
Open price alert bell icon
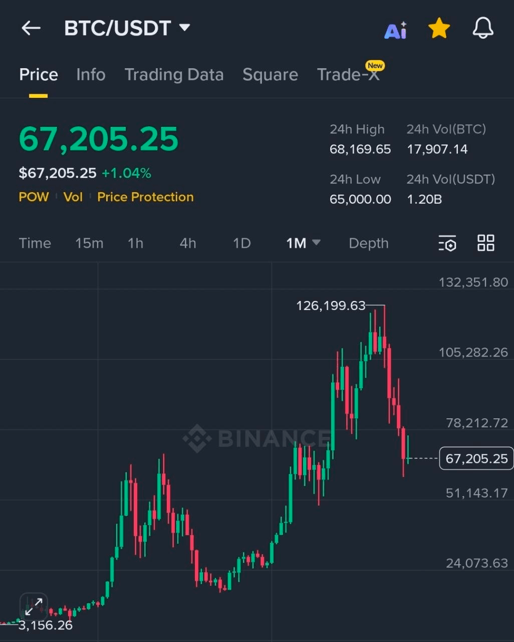483,28
